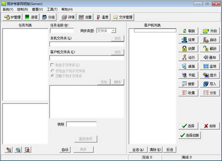This screenshot has height=161, width=222.
Task: Check the 包含子文件夹 checkbox
Action: (x=52, y=65)
